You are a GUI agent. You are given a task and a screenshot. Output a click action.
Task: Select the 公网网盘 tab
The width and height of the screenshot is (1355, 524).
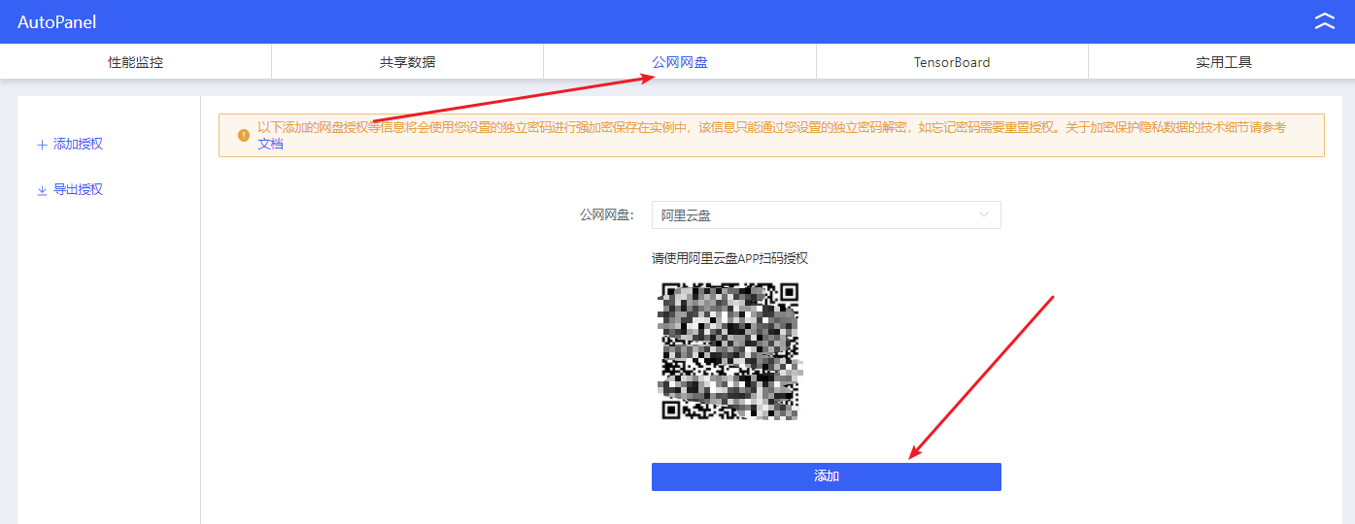coord(680,62)
